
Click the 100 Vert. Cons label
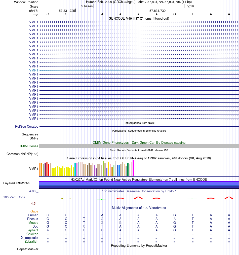click(x=14, y=197)
